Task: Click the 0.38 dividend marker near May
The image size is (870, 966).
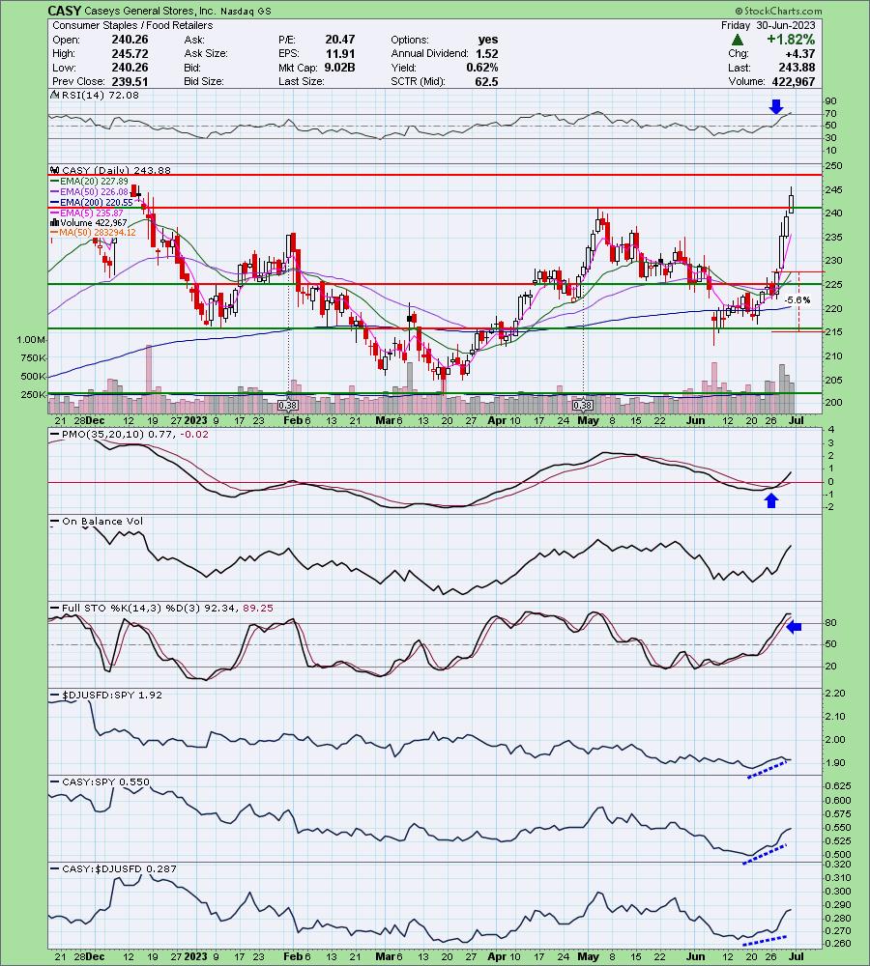Action: pos(582,406)
